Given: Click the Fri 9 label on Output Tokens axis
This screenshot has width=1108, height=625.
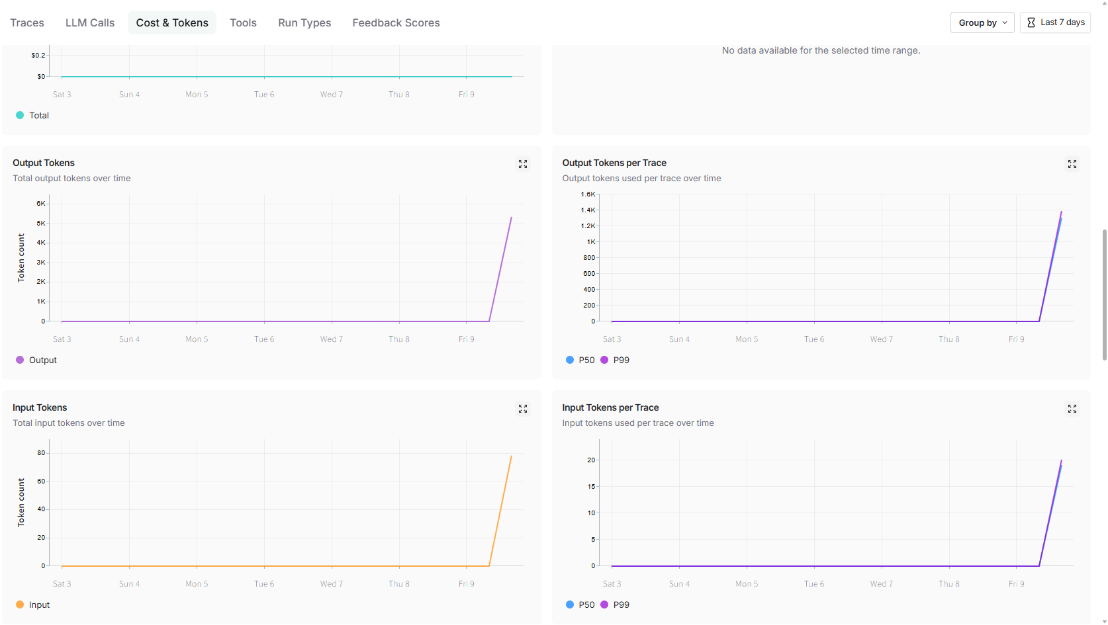Looking at the screenshot, I should tap(467, 339).
